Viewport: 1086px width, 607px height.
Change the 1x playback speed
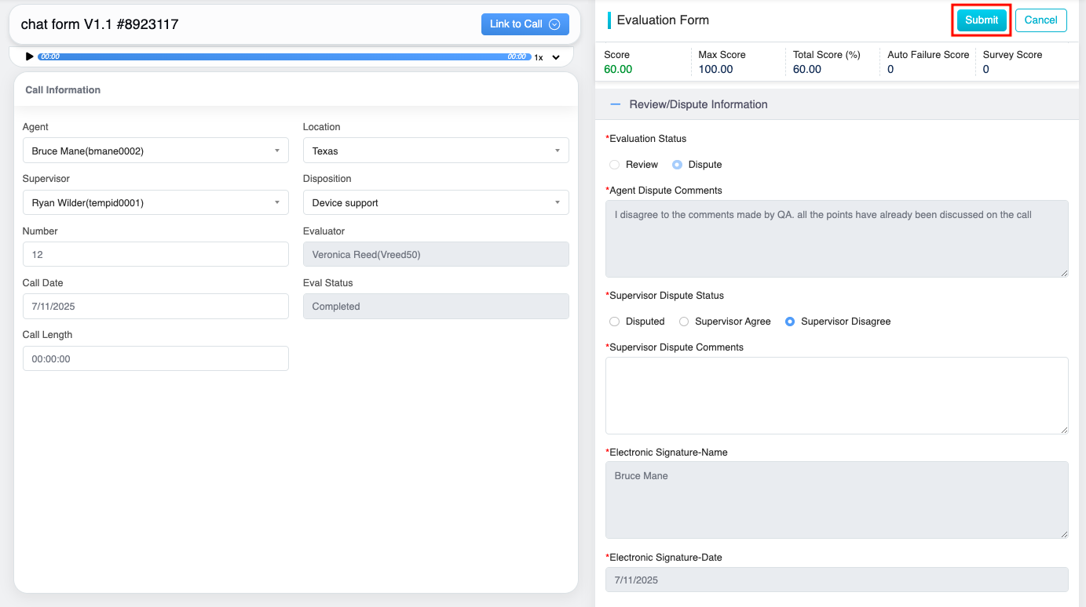coord(539,57)
